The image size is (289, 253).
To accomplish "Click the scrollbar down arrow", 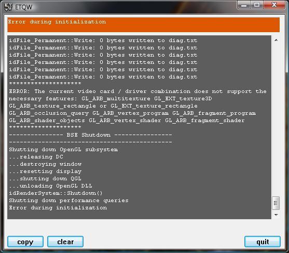I will point(276,215).
